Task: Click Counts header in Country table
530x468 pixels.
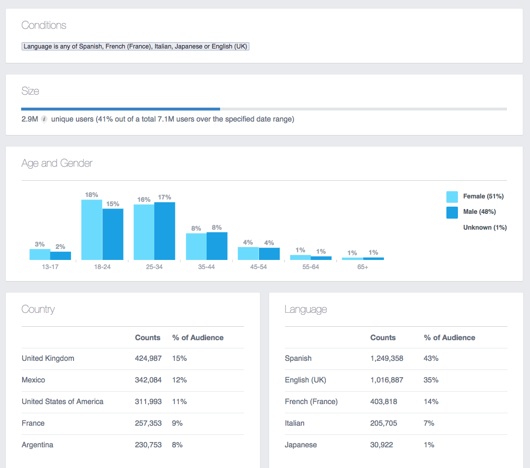Action: tap(148, 338)
